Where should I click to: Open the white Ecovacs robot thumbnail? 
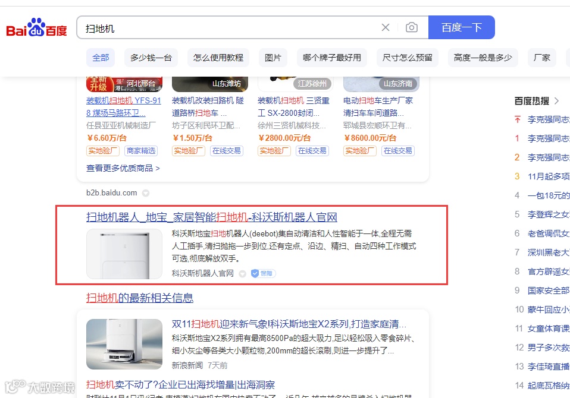(x=124, y=254)
